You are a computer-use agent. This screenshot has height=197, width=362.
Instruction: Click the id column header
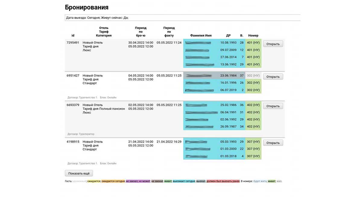click(x=73, y=35)
